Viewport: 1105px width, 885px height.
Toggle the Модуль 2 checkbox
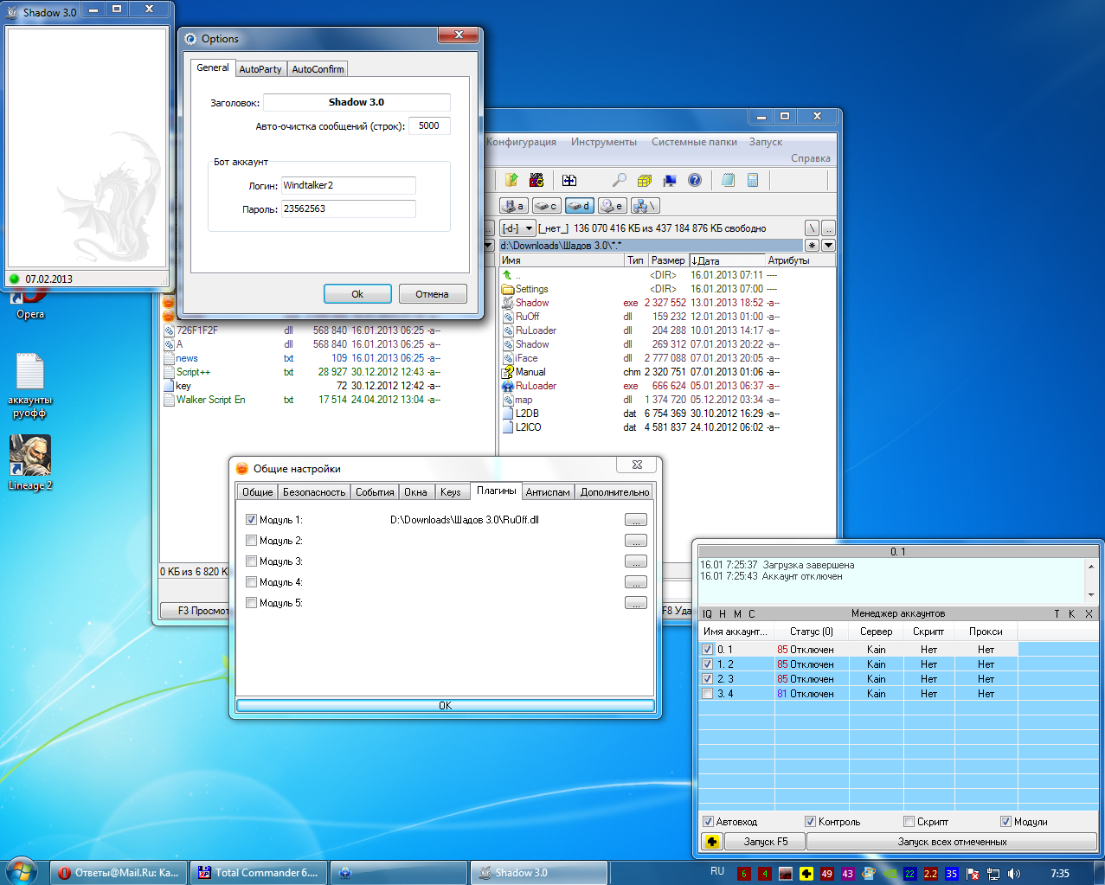252,541
